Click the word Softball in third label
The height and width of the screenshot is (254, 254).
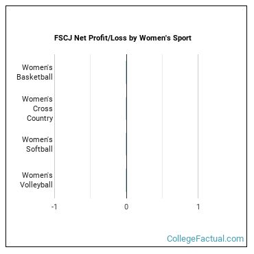tap(39, 149)
